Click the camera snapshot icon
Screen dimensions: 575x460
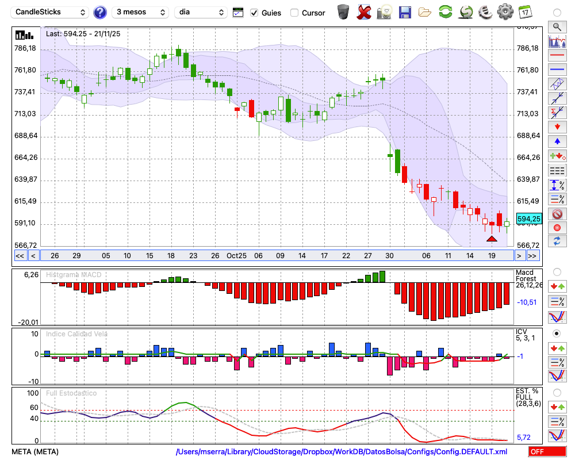click(x=384, y=12)
